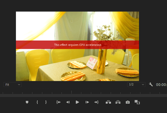Click the video preview frame
The height and width of the screenshot is (113, 167).
[77, 46]
